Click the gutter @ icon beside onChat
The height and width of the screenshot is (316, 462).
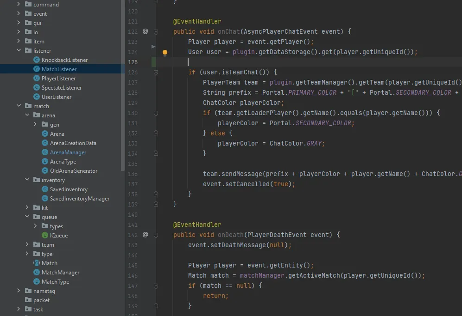coord(145,31)
